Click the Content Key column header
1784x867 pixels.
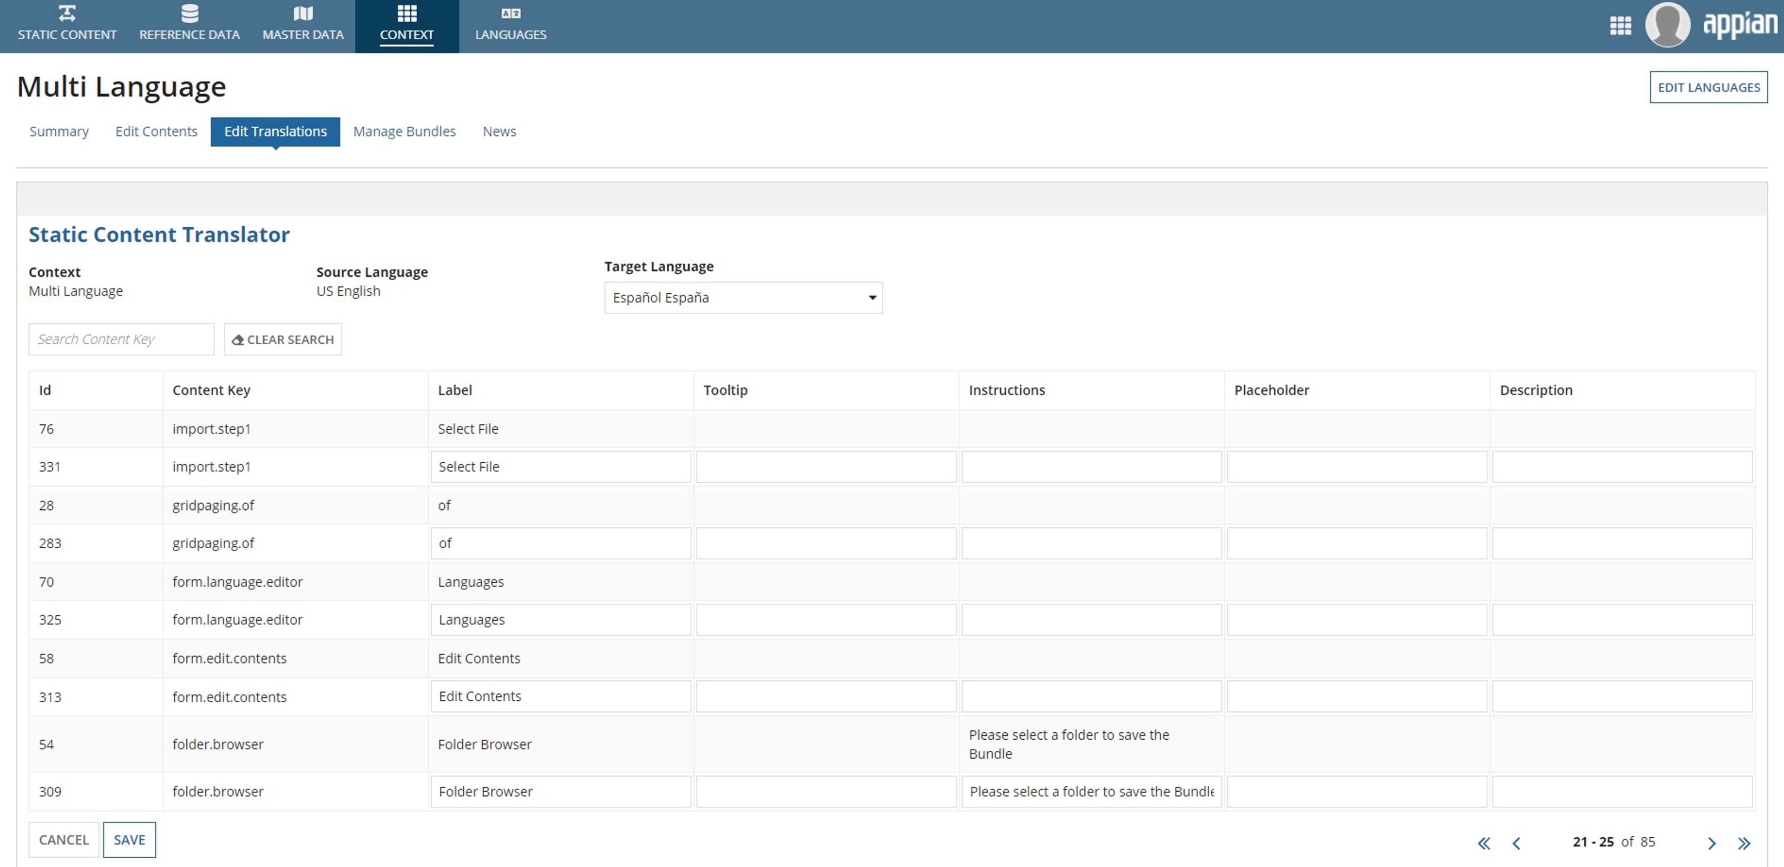211,390
